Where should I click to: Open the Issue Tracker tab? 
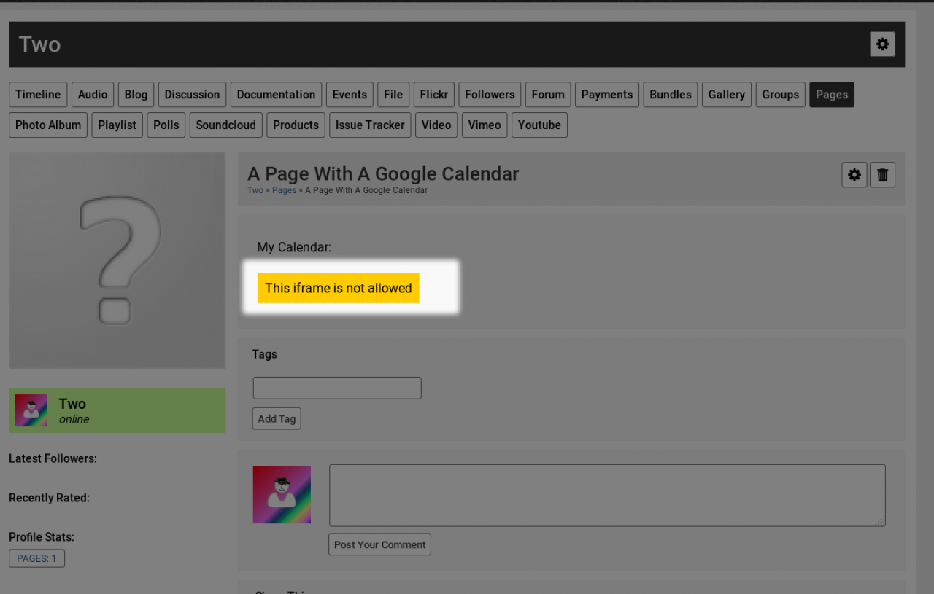click(x=370, y=125)
